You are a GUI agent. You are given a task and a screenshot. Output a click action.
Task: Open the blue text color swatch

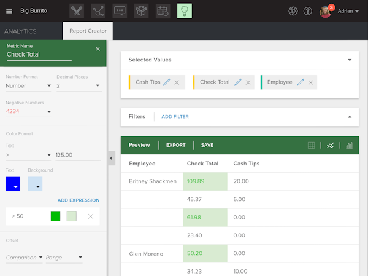click(13, 183)
